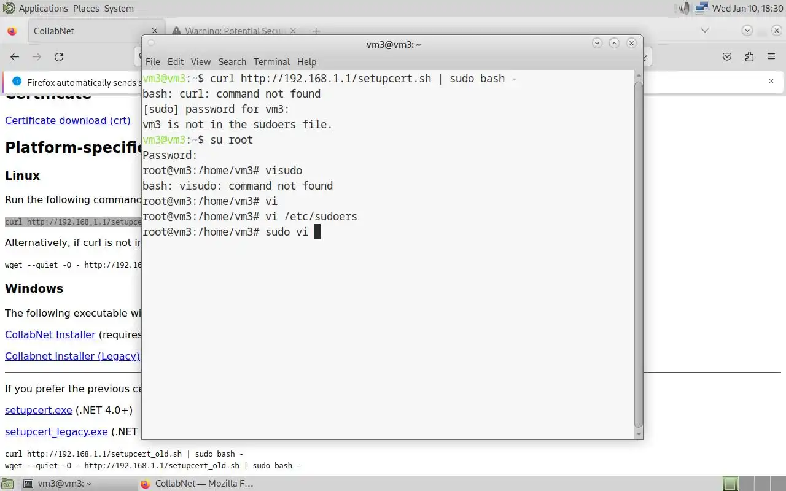Minimize the Firefox window

[747, 31]
